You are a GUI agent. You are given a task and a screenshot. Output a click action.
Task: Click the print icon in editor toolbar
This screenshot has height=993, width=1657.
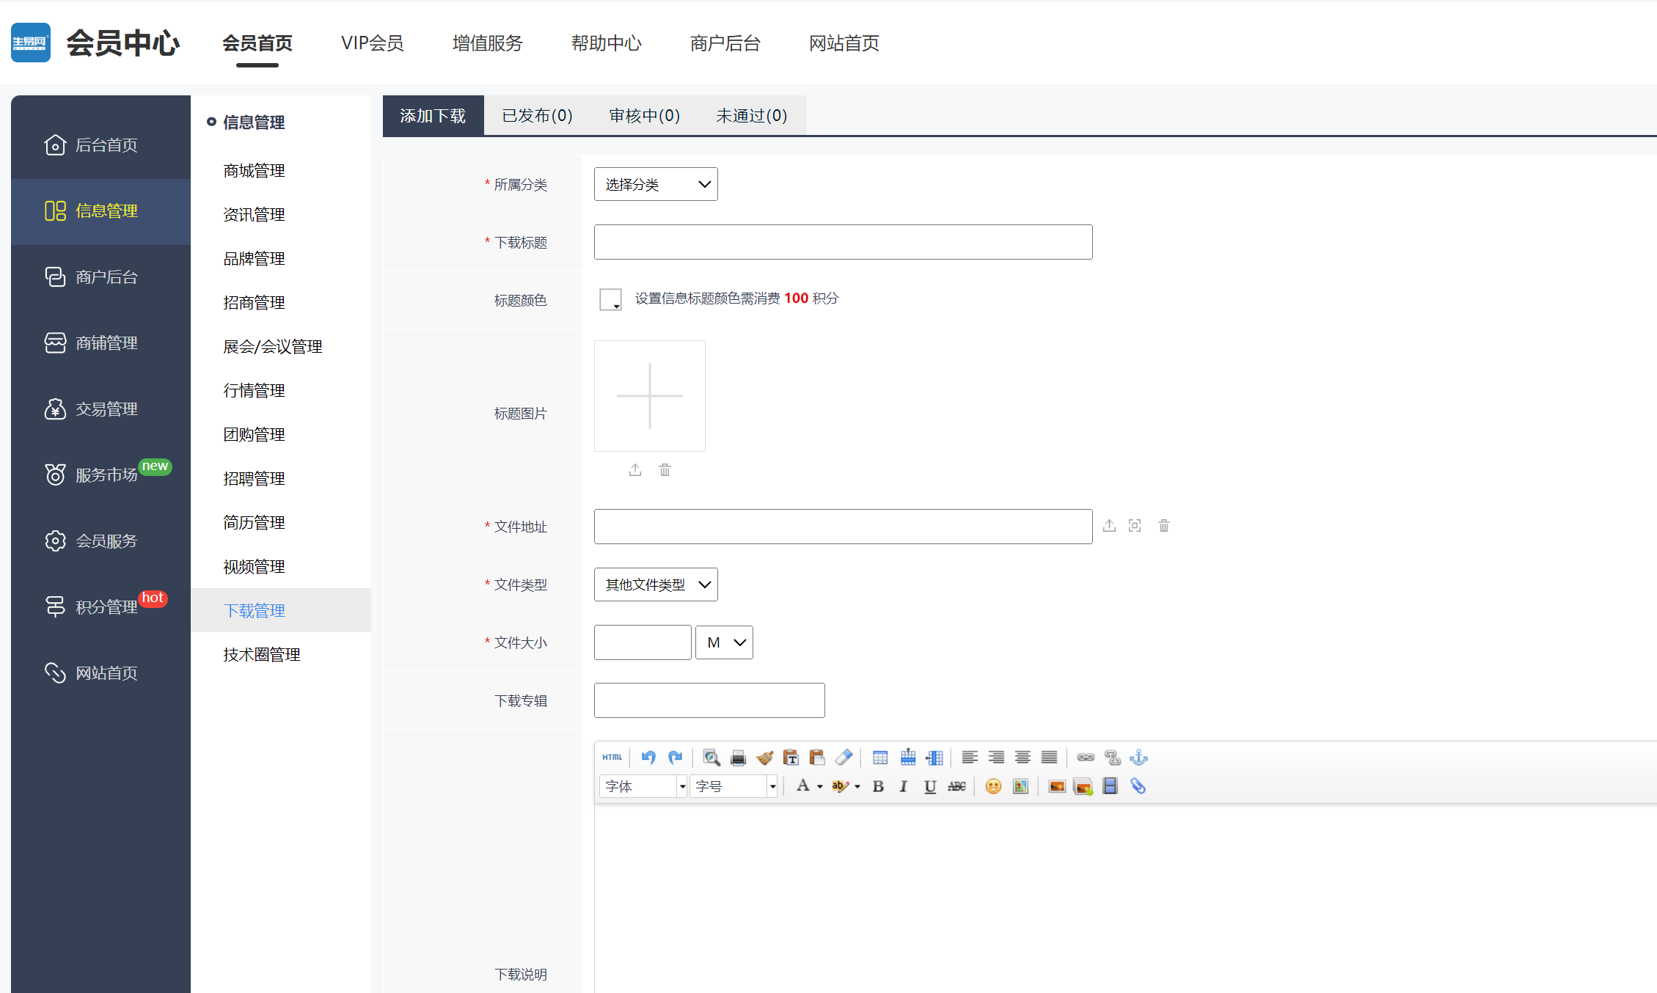pos(738,758)
